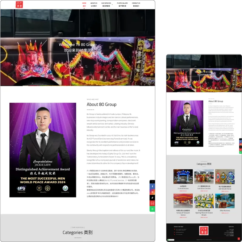
Task: Click the hero banner image in left mockup
Action: point(78,48)
